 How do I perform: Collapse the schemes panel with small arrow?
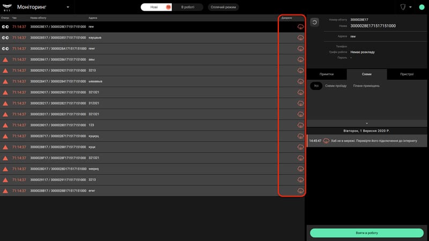[x=367, y=123]
